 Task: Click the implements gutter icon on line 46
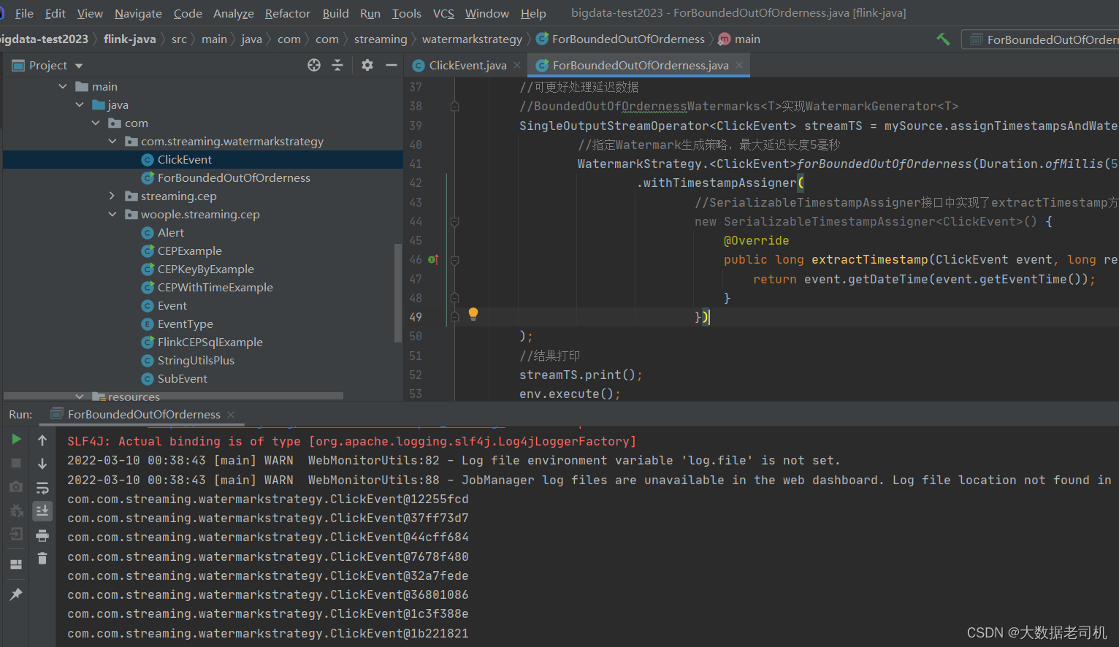click(433, 259)
